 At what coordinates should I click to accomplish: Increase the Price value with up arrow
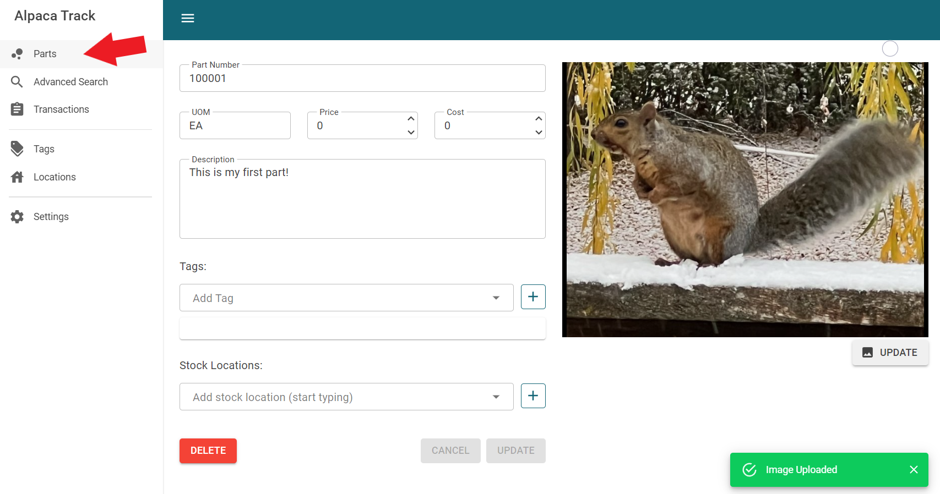(411, 119)
